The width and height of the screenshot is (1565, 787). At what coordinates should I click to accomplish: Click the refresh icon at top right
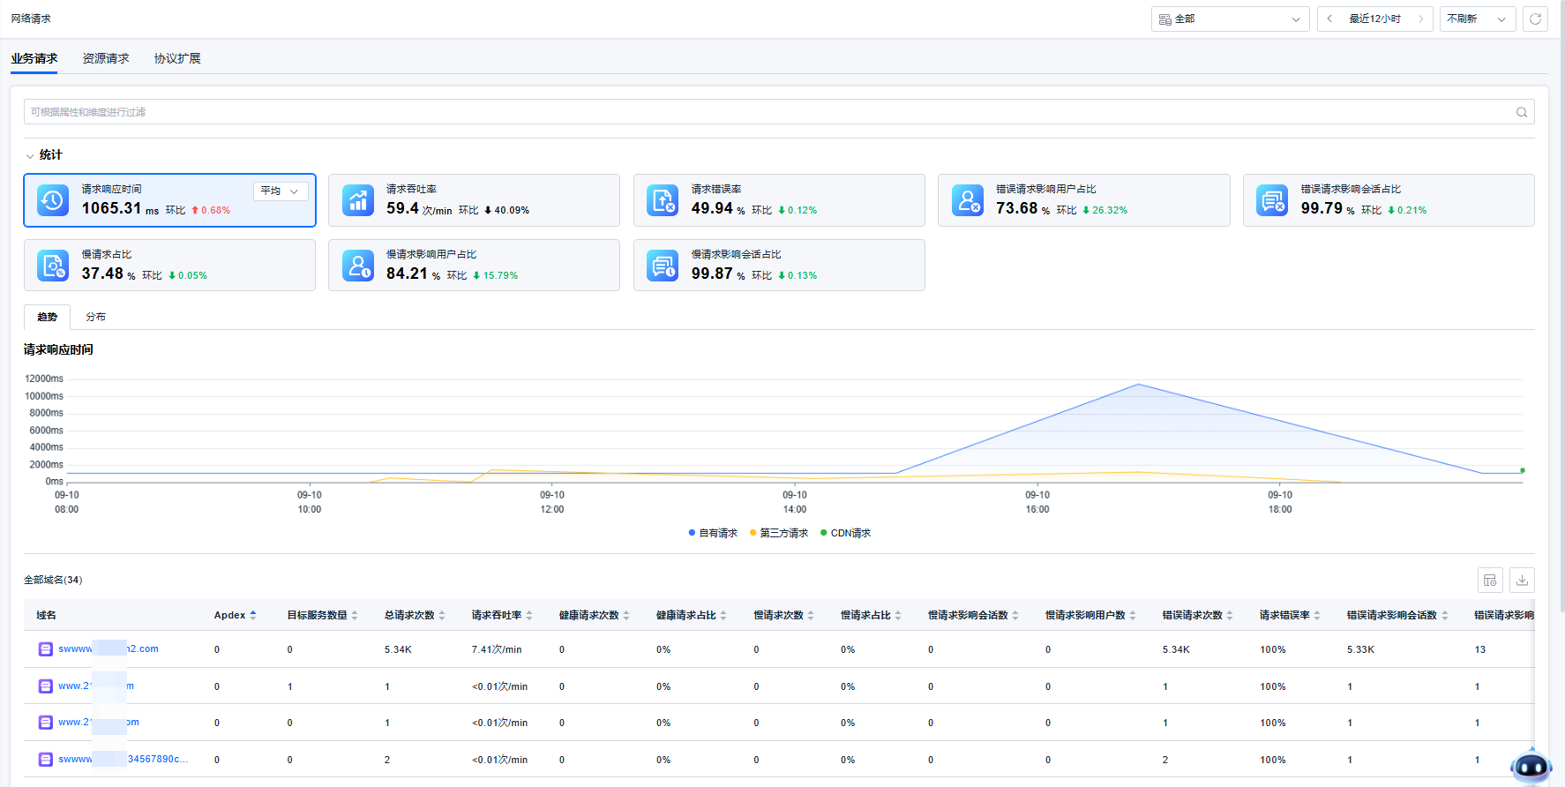[1535, 19]
